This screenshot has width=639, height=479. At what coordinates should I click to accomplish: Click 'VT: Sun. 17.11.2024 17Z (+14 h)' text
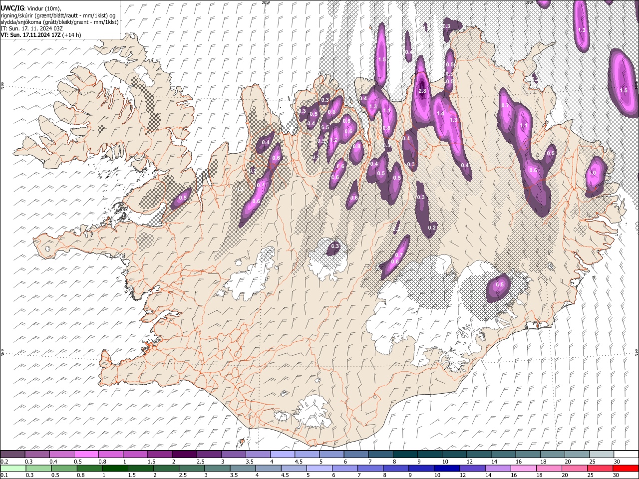40,35
